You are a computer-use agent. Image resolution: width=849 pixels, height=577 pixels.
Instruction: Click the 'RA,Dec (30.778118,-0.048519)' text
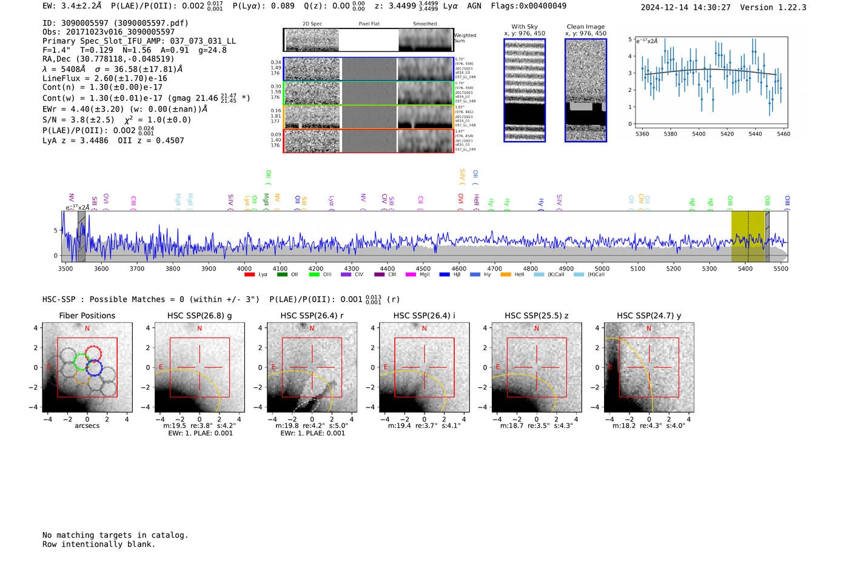[x=108, y=59]
